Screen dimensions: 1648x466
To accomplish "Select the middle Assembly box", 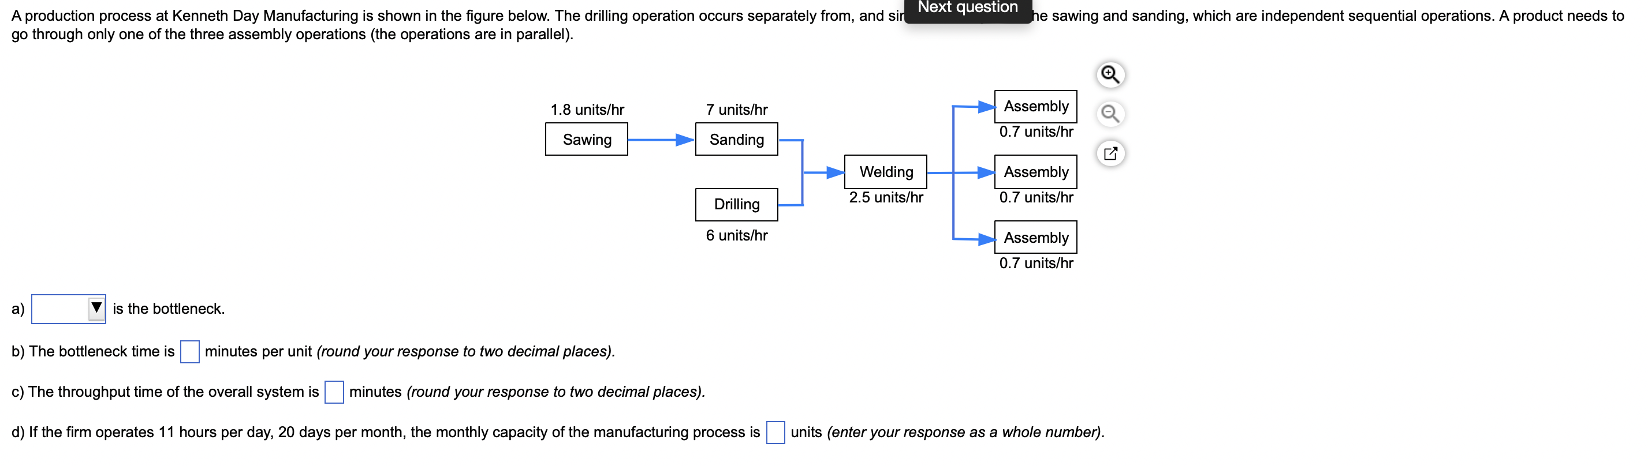I will click(1035, 171).
